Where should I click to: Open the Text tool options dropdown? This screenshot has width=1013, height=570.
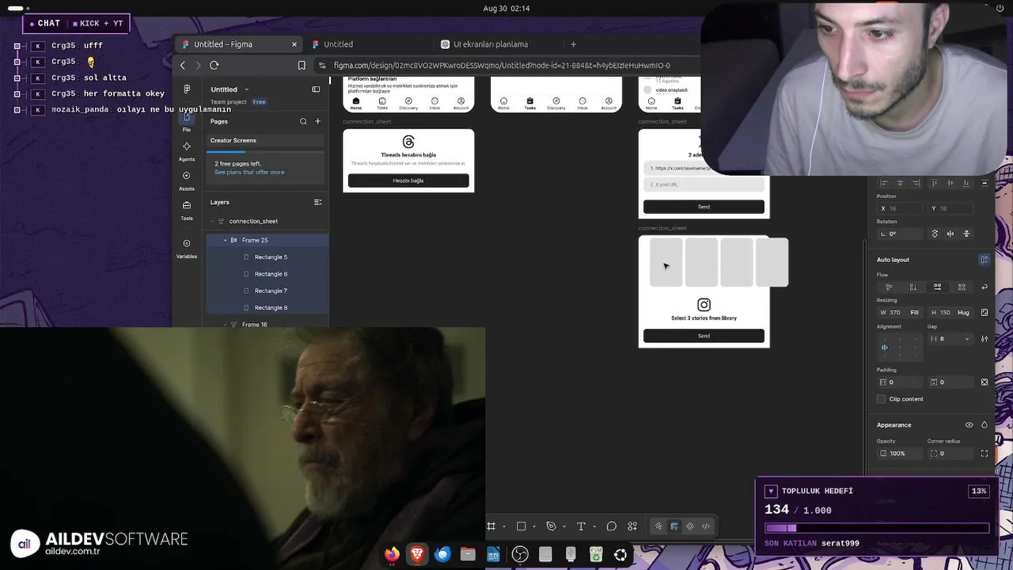tap(594, 526)
